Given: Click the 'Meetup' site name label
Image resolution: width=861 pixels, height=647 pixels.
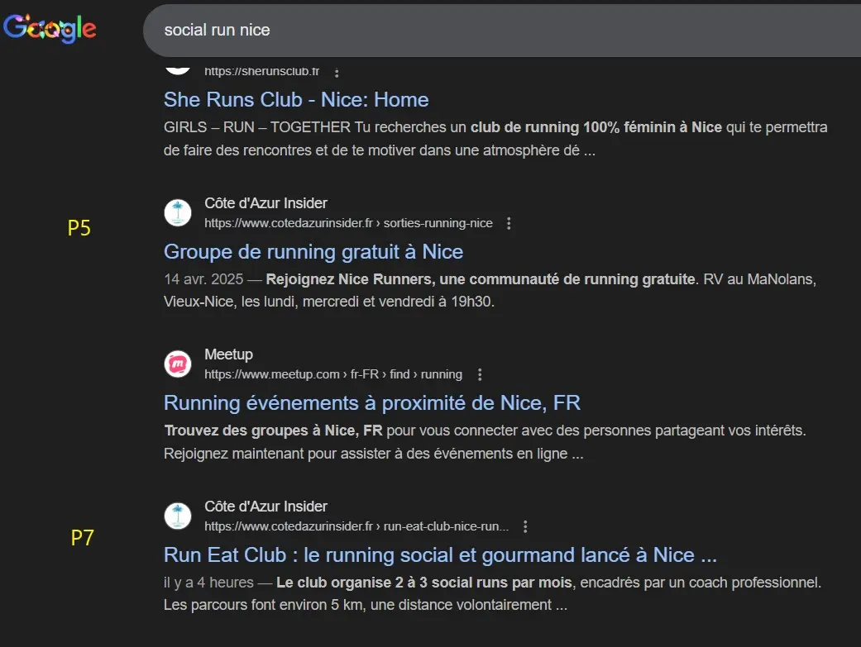Looking at the screenshot, I should (228, 354).
